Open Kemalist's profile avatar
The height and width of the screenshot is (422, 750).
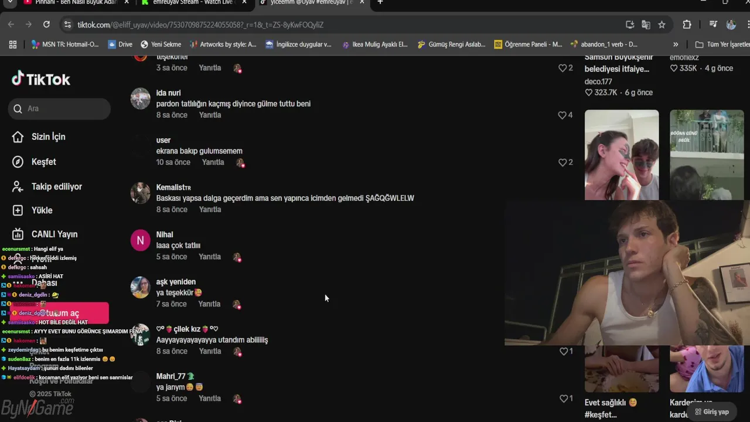pos(140,193)
